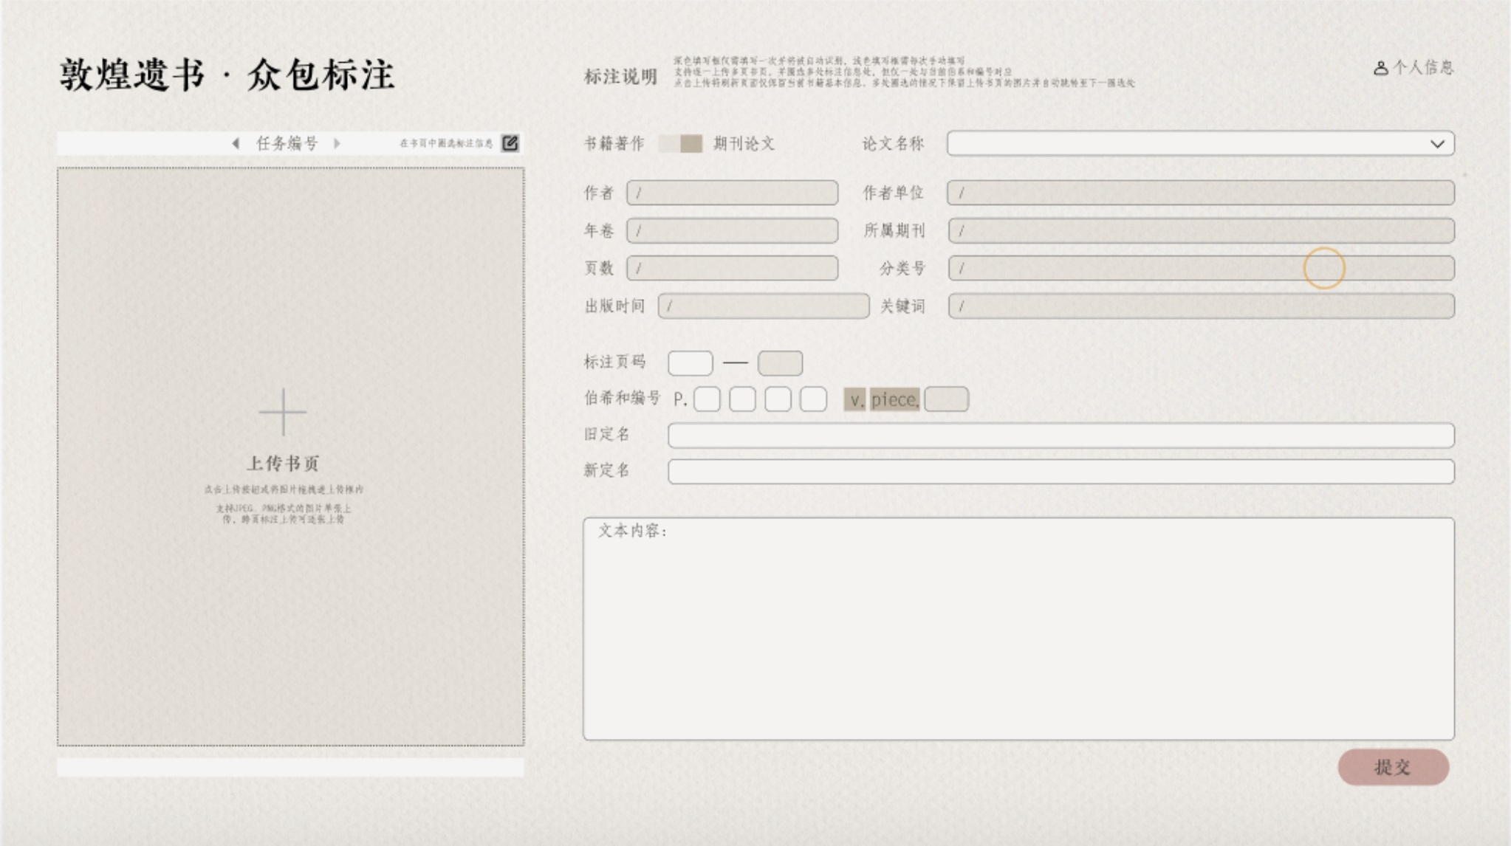This screenshot has width=1511, height=846.
Task: Expand the 论文名称 dropdown arrow
Action: pyautogui.click(x=1436, y=144)
